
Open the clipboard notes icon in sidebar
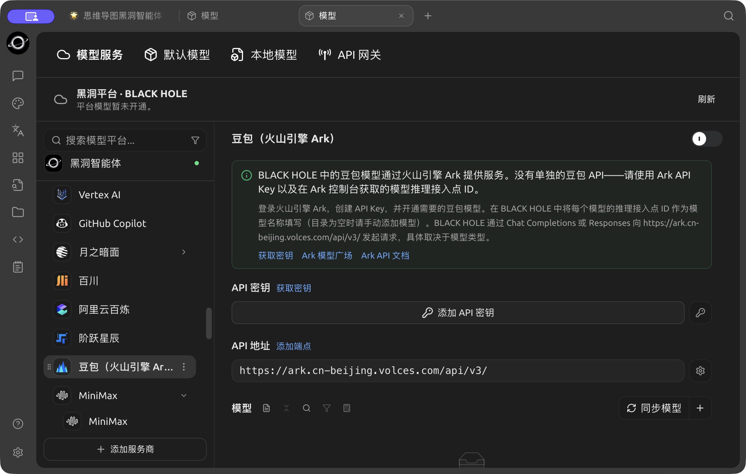(x=18, y=267)
